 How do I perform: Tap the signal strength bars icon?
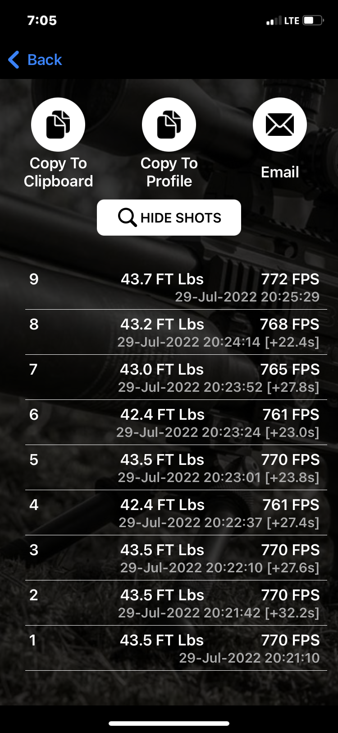click(274, 21)
